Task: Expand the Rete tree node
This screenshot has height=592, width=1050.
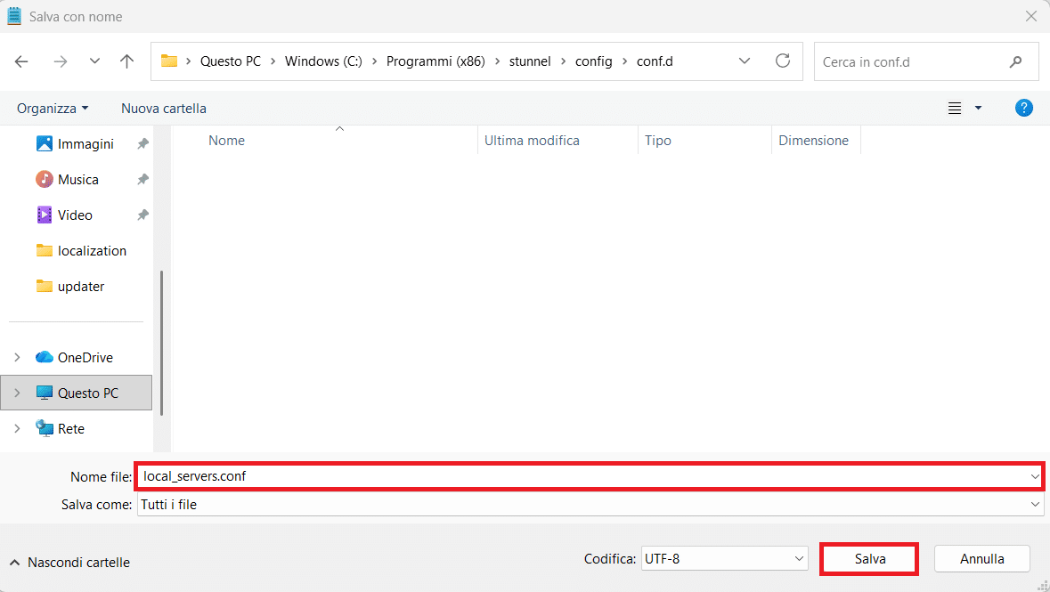Action: [x=17, y=428]
